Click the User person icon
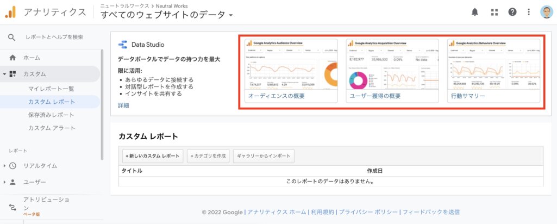 [13, 182]
